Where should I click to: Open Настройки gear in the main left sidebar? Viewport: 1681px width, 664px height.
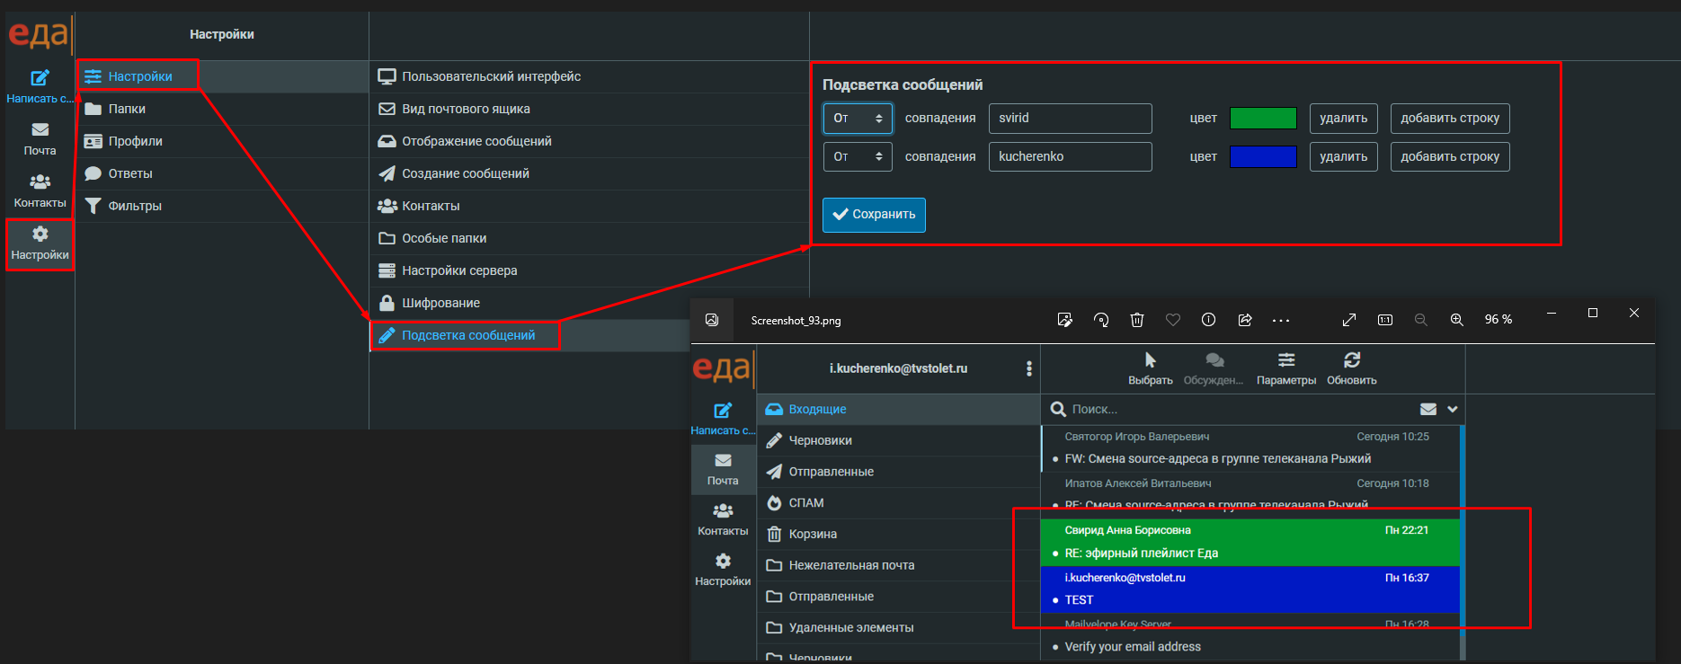click(x=40, y=243)
